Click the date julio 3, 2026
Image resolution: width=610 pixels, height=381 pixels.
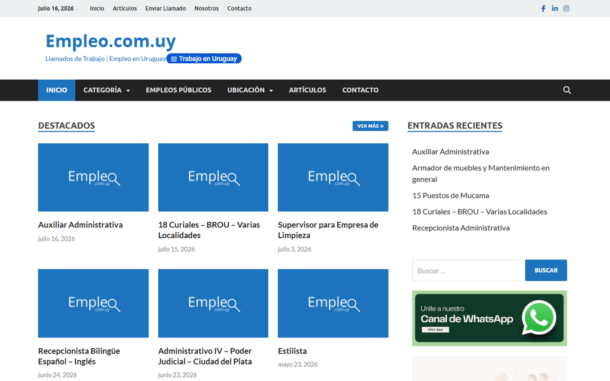(x=294, y=249)
